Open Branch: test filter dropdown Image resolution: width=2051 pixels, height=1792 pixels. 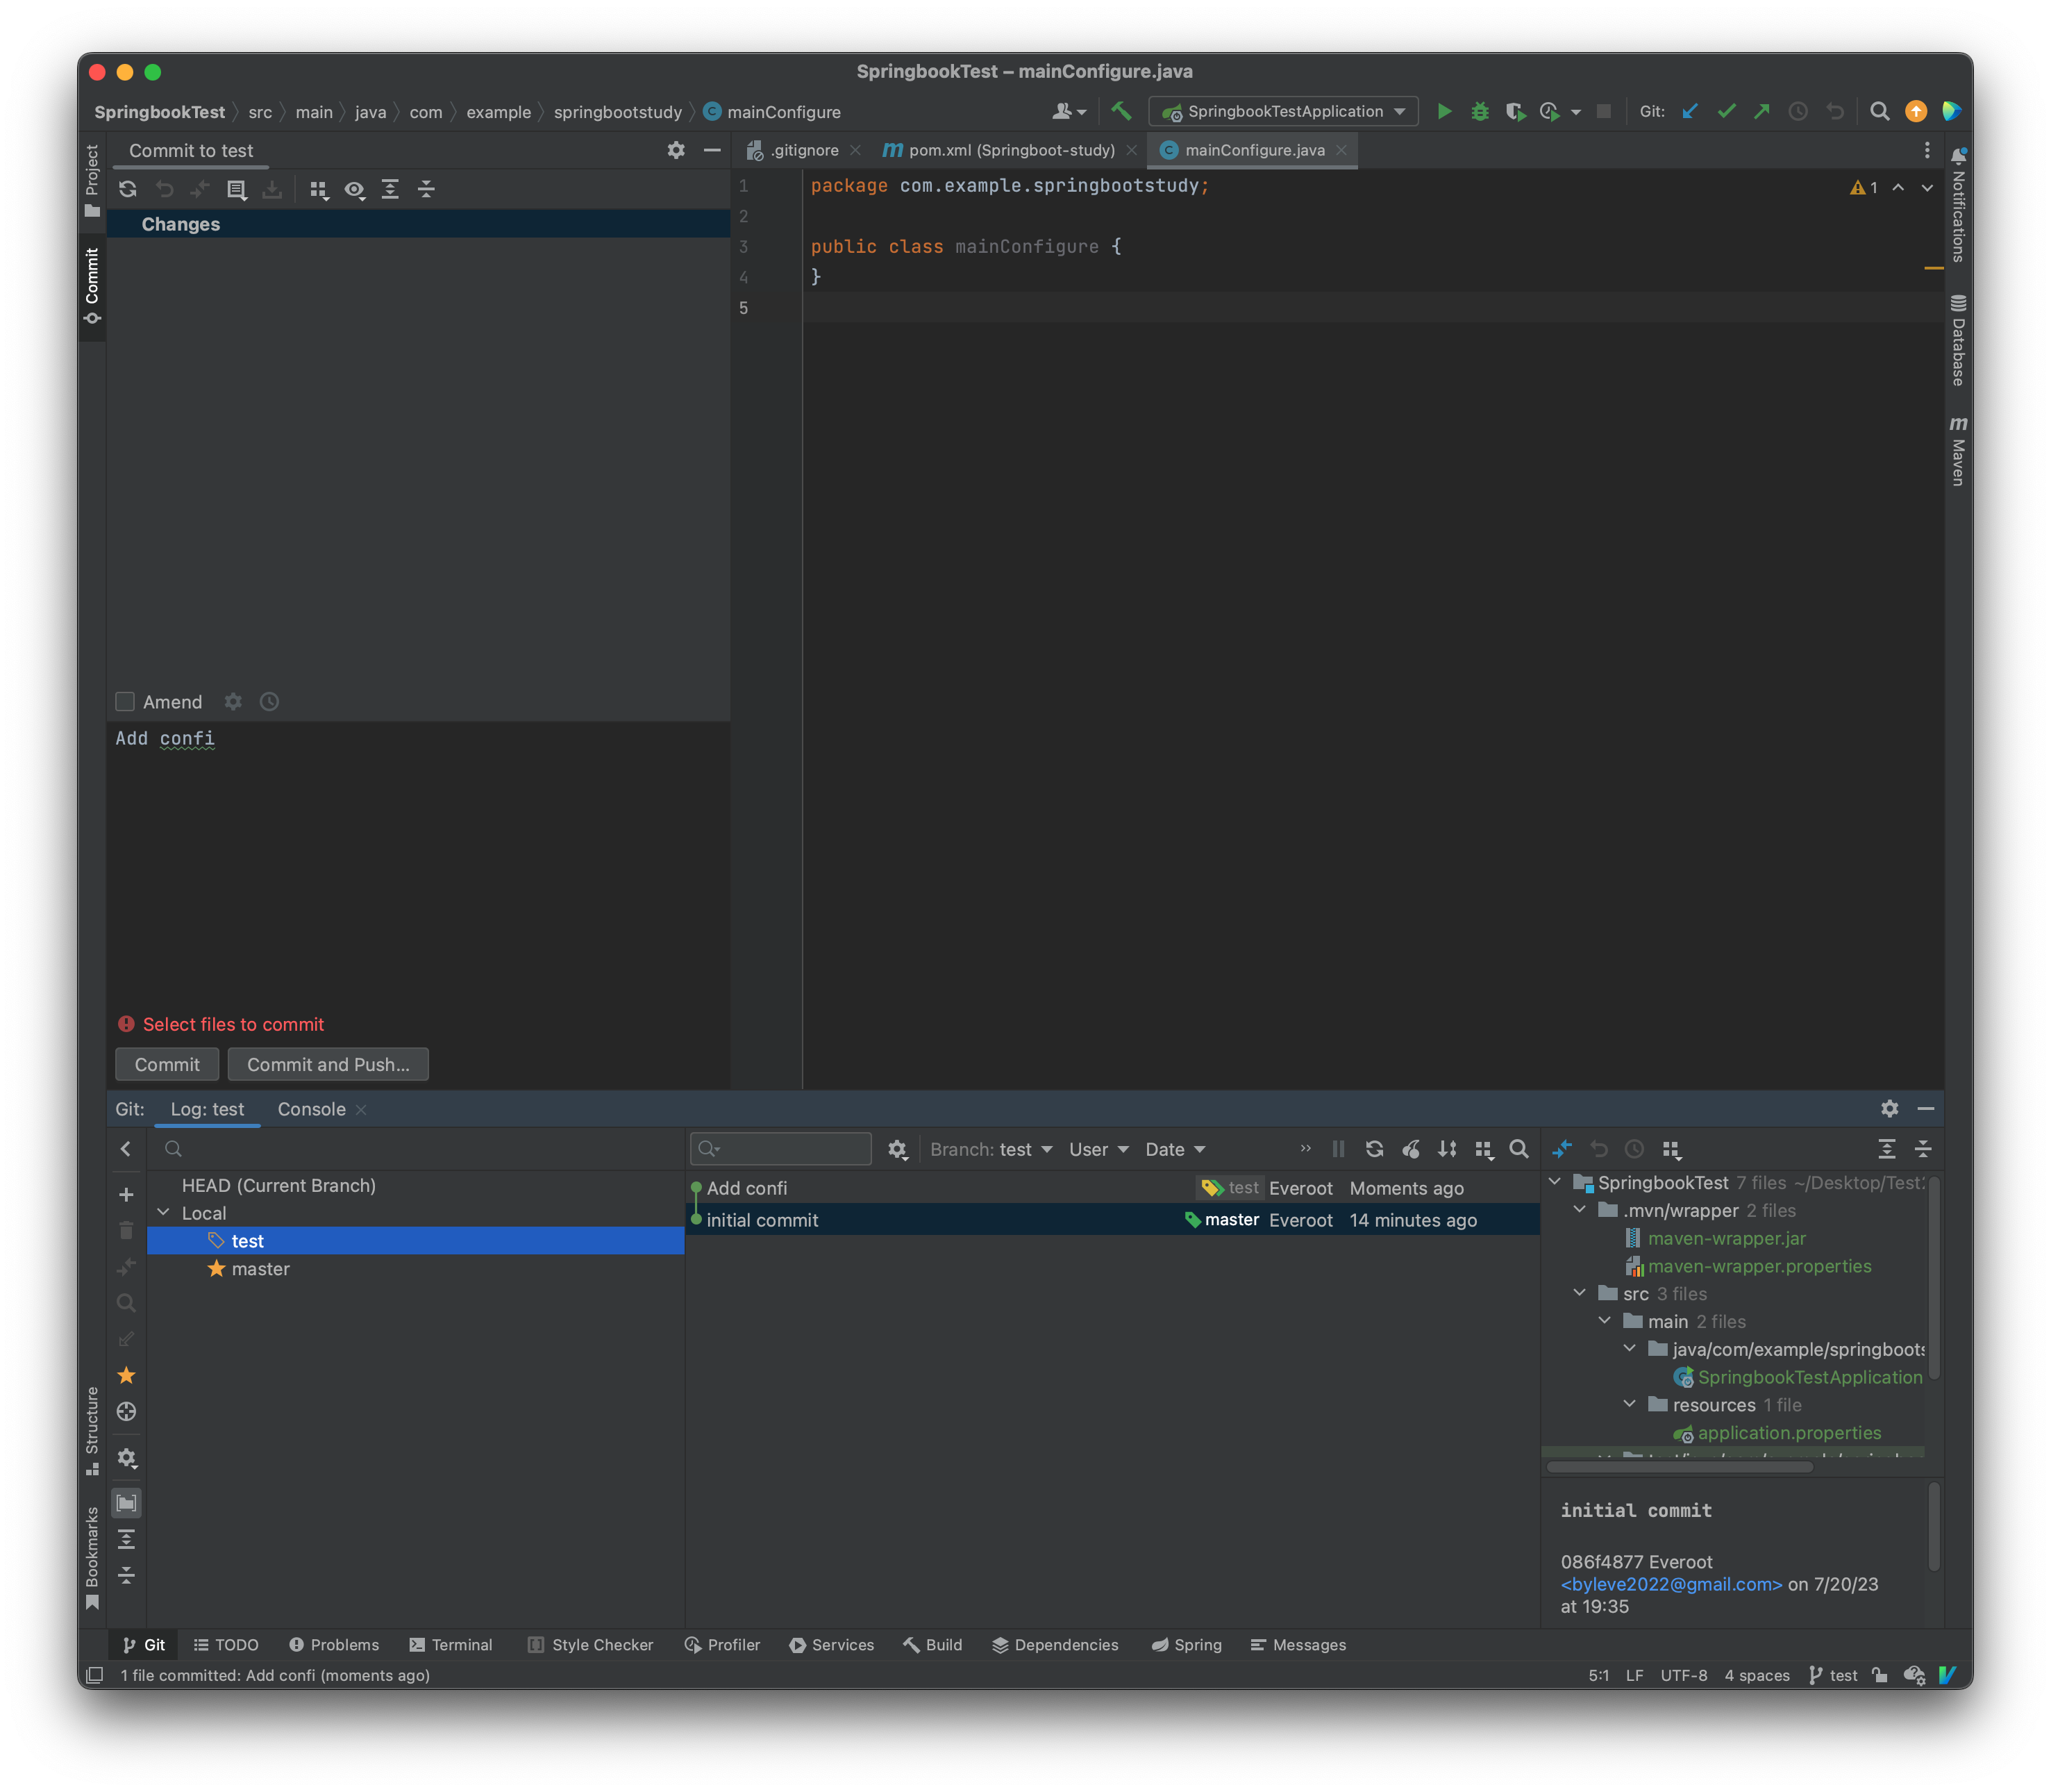coord(991,1150)
